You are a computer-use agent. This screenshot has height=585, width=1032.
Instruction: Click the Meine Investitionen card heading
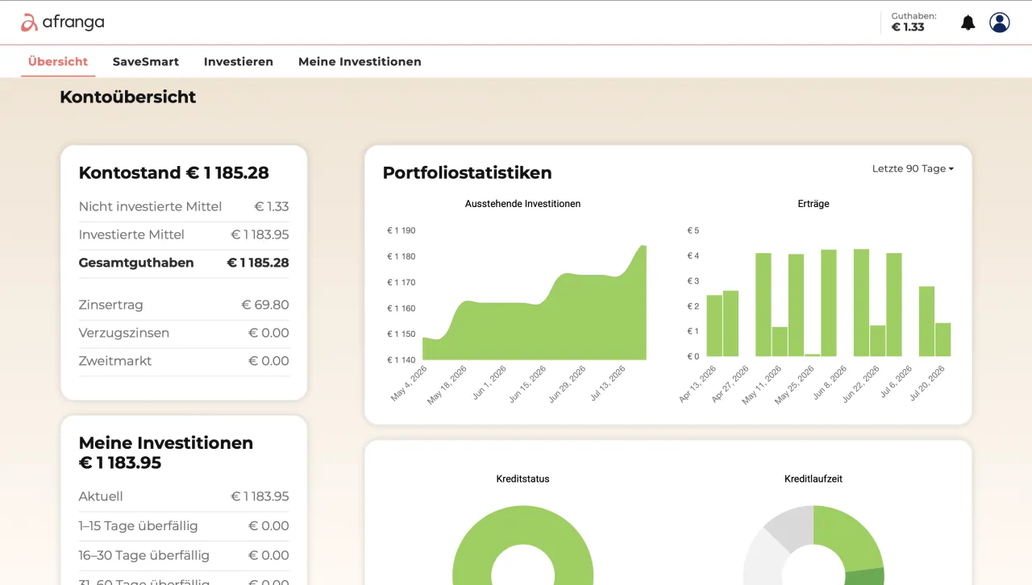[166, 453]
